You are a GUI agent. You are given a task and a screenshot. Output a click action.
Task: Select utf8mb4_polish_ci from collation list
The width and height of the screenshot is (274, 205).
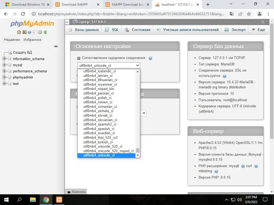(x=106, y=98)
